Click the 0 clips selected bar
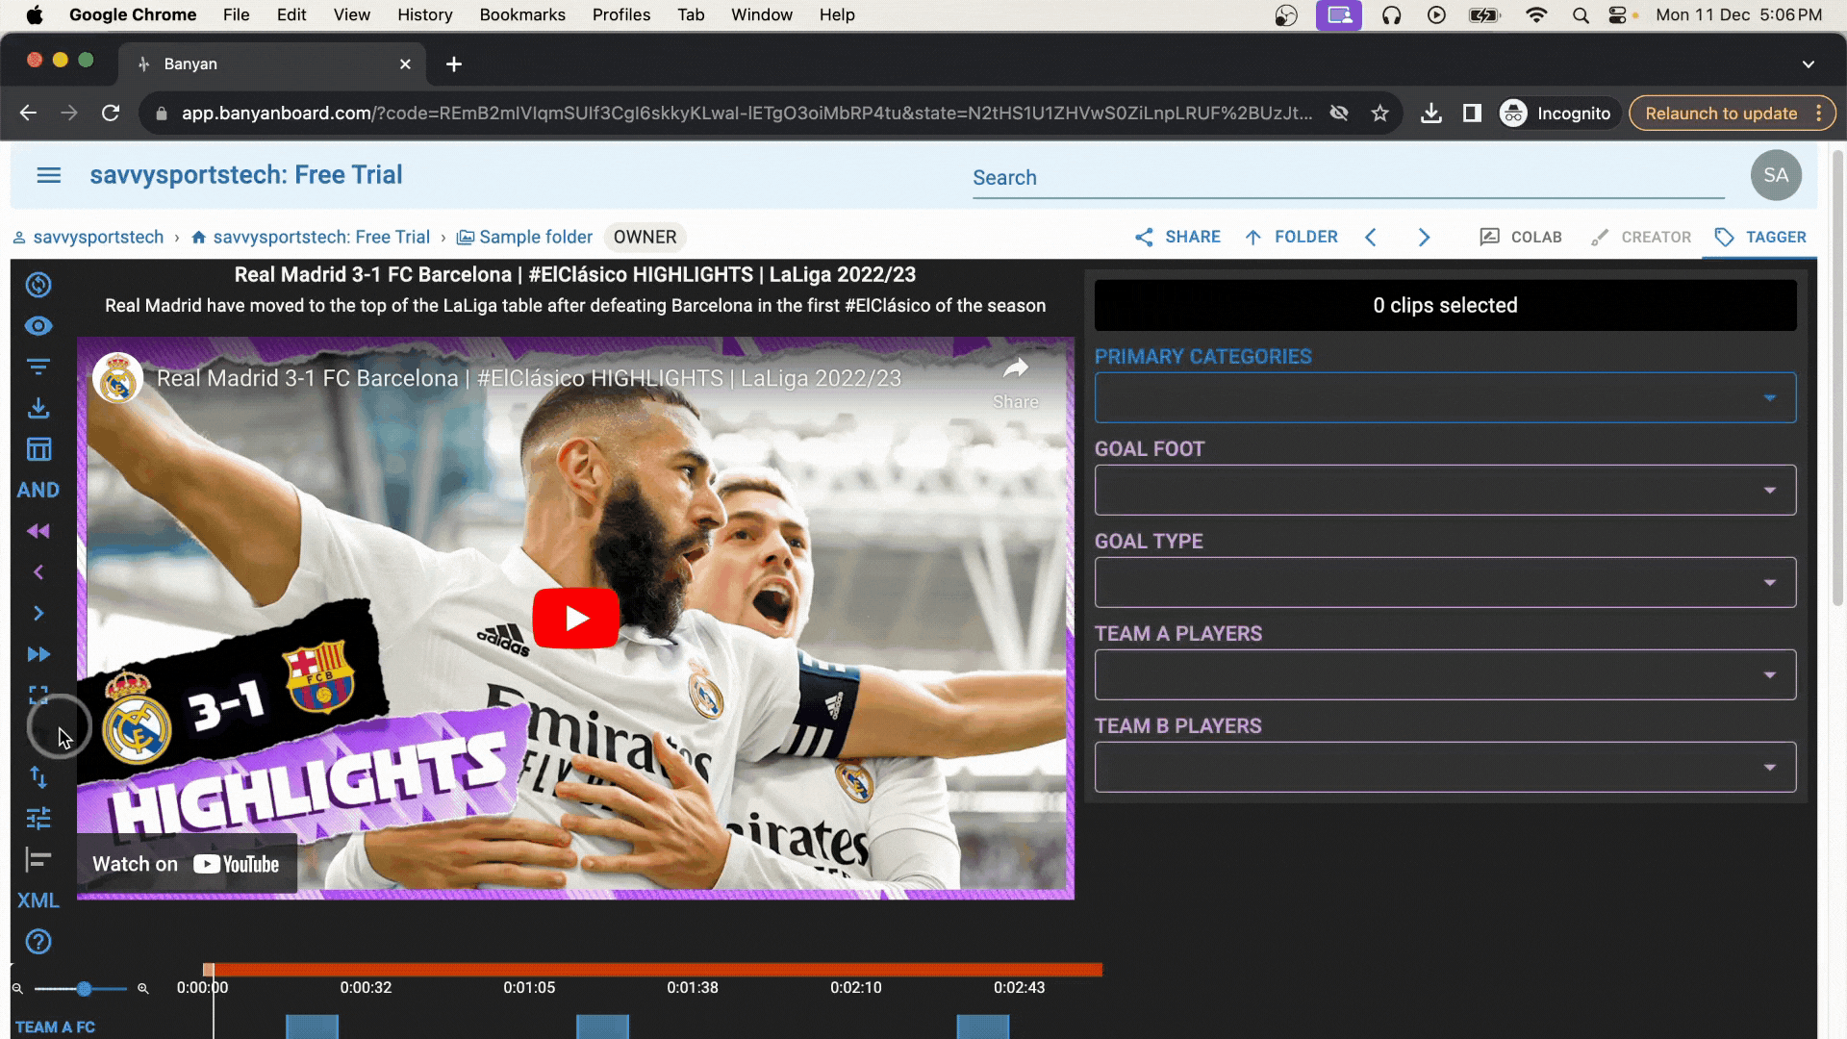The width and height of the screenshot is (1847, 1039). coord(1445,305)
